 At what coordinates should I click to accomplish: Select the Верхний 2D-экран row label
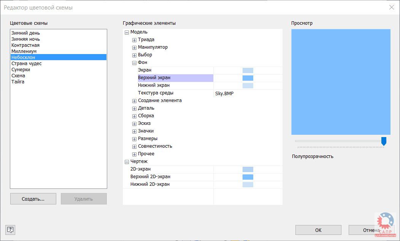coord(150,177)
